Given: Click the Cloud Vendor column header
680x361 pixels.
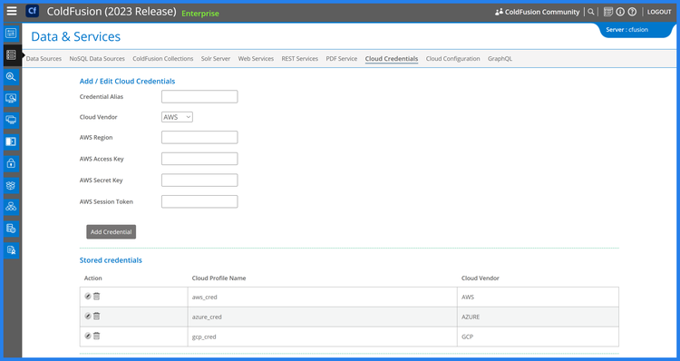Looking at the screenshot, I should pyautogui.click(x=480, y=278).
